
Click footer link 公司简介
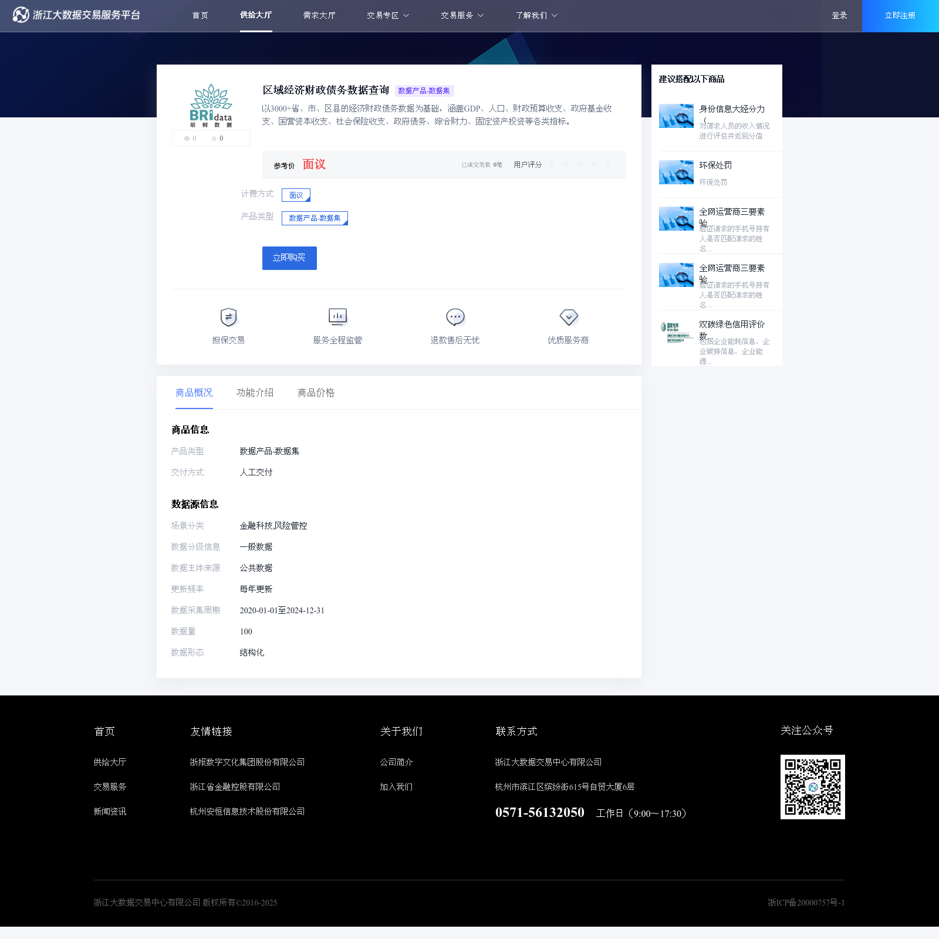click(x=396, y=762)
